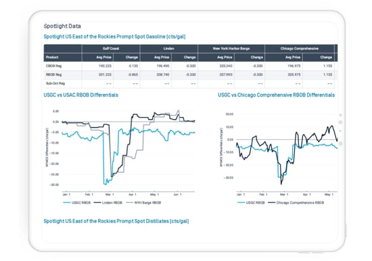The height and width of the screenshot is (261, 372).
Task: Select the New York Harbor Barge header
Action: pos(231,49)
